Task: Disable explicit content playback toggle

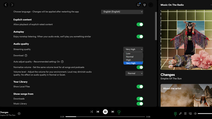Action: [x=140, y=24]
